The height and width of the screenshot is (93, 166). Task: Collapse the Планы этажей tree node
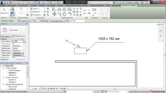pyautogui.click(x=4, y=68)
